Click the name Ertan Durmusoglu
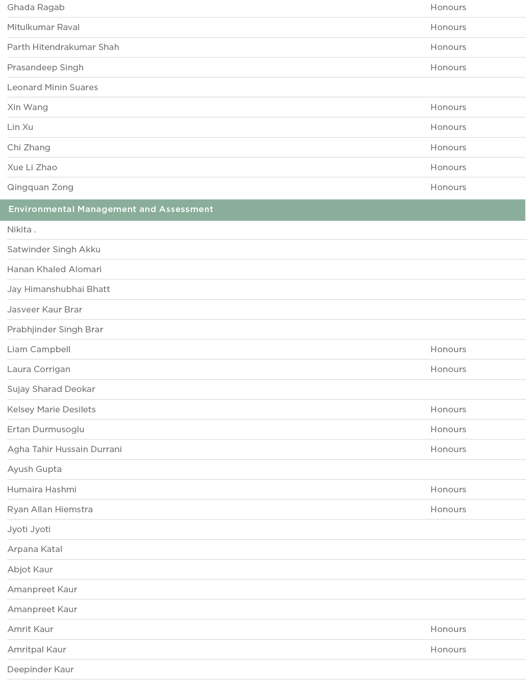529x683 pixels. (46, 430)
